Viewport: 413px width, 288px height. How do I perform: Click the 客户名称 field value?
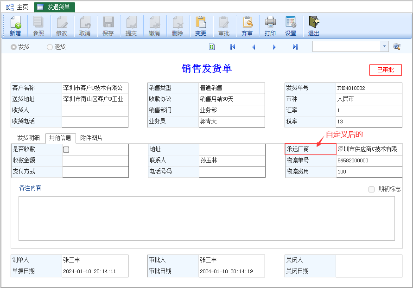(95, 88)
